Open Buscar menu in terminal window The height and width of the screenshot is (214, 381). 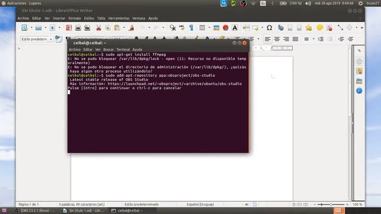(x=108, y=49)
